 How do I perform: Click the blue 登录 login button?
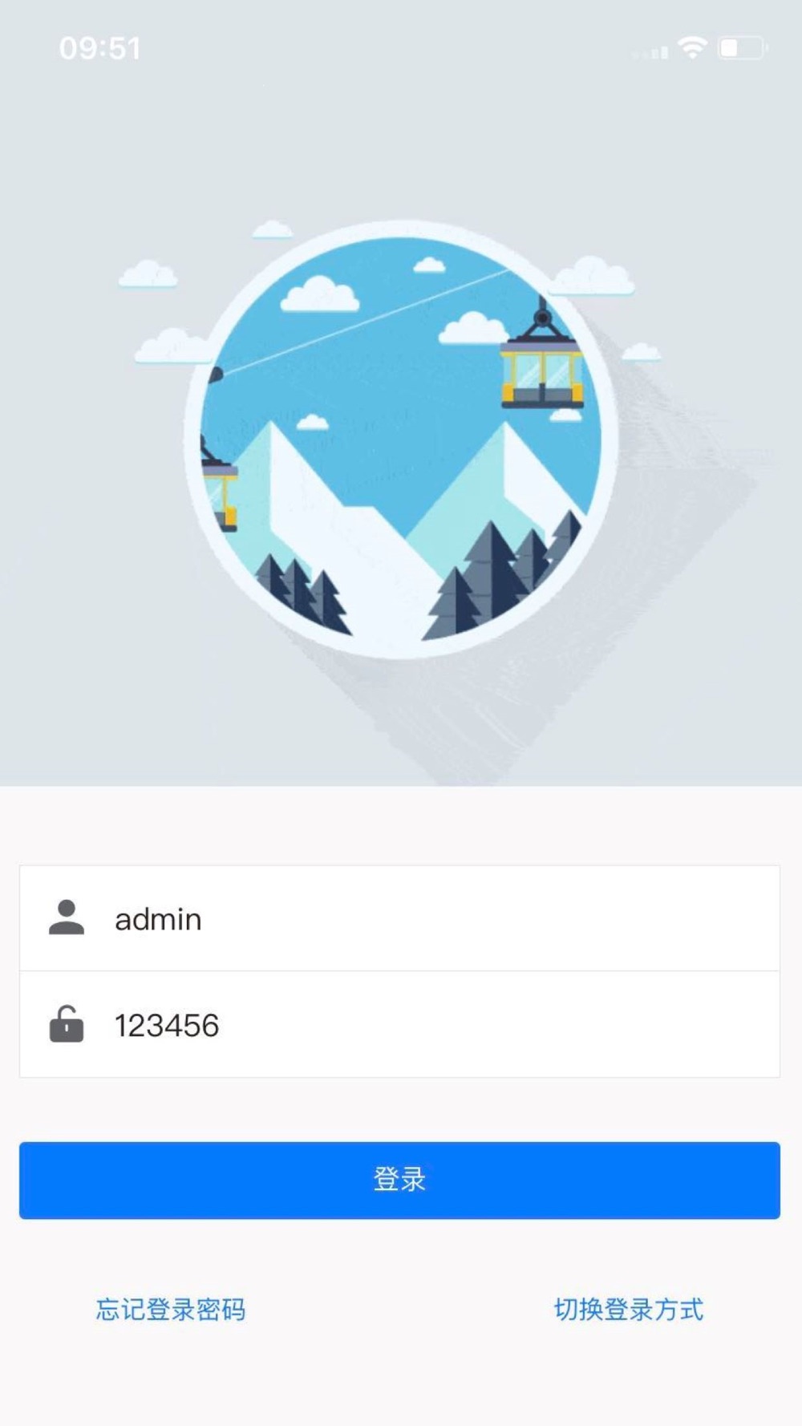[399, 1180]
